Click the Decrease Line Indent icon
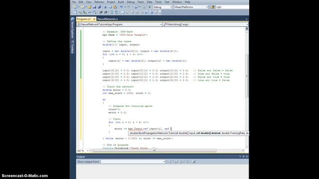The image size is (319, 179). (x=101, y=12)
